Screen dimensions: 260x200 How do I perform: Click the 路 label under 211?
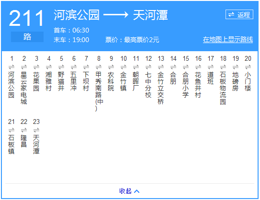(27, 37)
